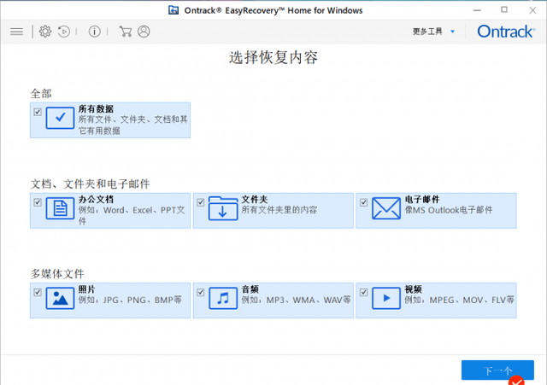547x385 pixels.
Task: Click the Ontrack logo
Action: point(505,32)
